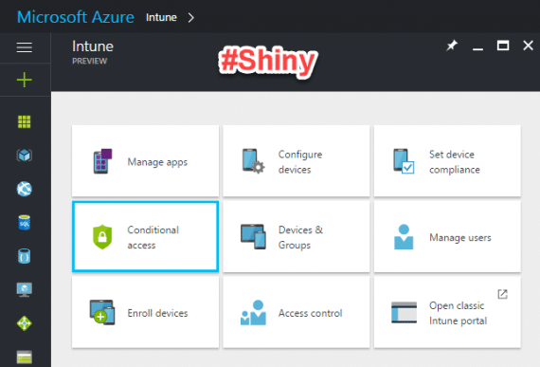This screenshot has height=367, width=540.
Task: Open the storage accounts icon at sidebar bottom
Action: tap(24, 358)
